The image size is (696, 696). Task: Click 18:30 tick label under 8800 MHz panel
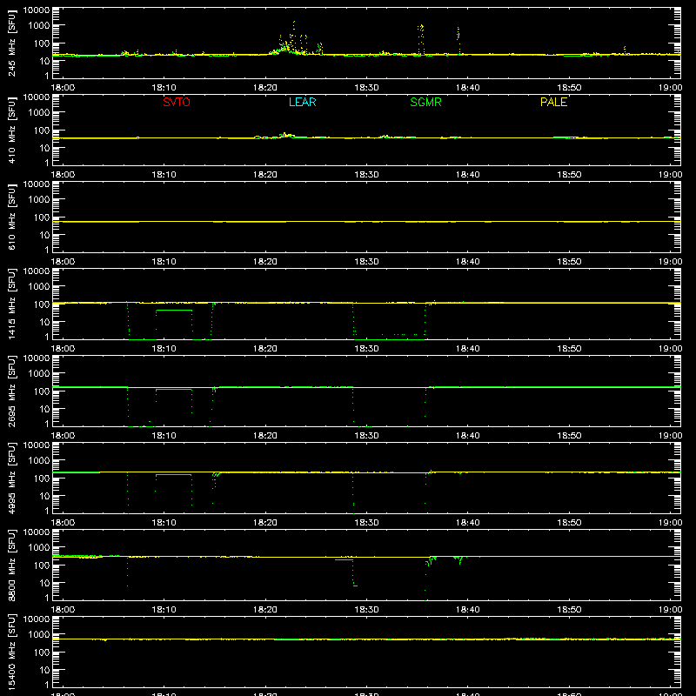click(366, 610)
